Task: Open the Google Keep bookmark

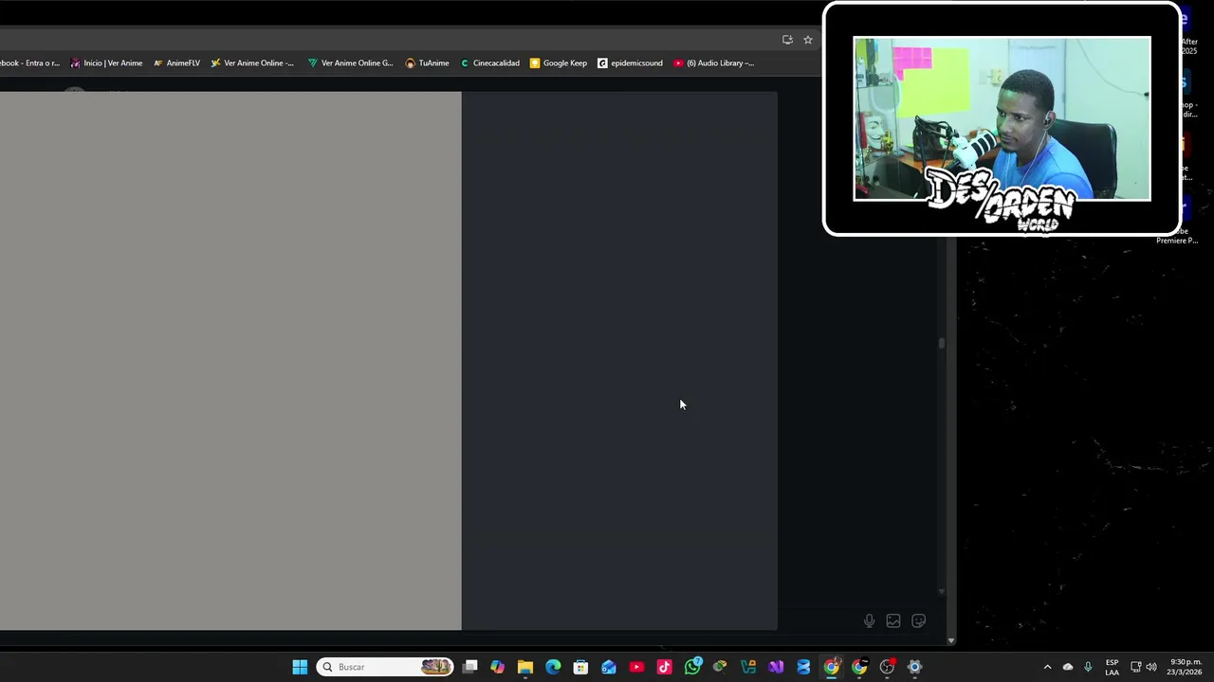Action: click(x=558, y=63)
